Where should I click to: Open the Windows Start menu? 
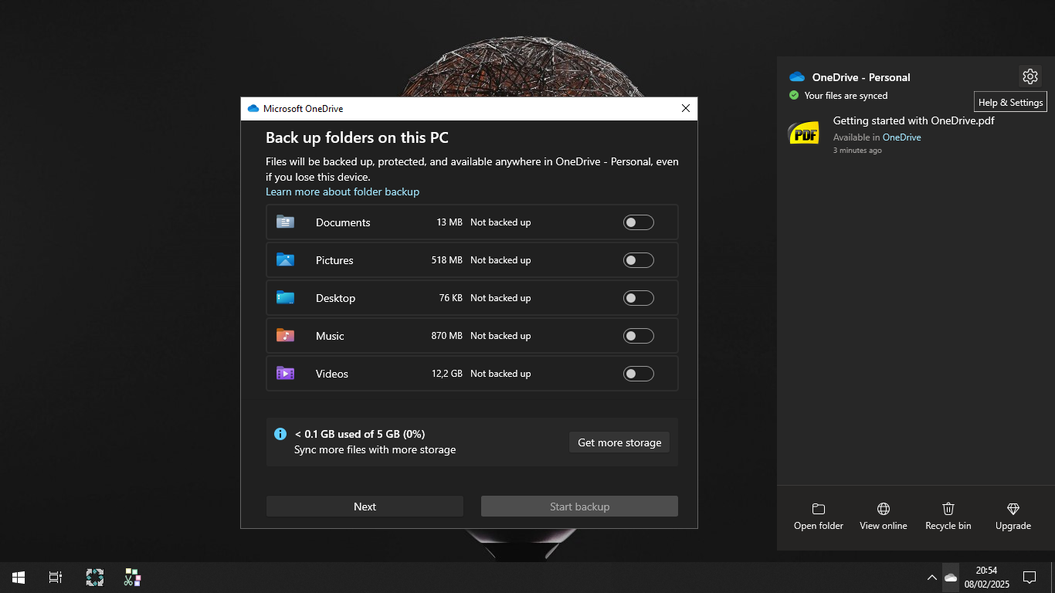(19, 578)
